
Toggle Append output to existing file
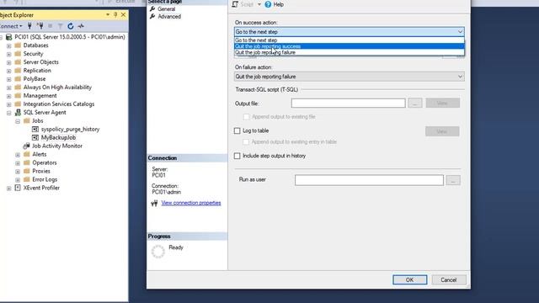(246, 117)
